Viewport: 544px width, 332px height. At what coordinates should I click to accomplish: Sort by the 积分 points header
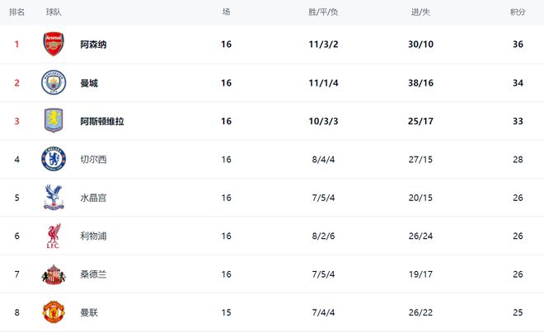coord(518,12)
